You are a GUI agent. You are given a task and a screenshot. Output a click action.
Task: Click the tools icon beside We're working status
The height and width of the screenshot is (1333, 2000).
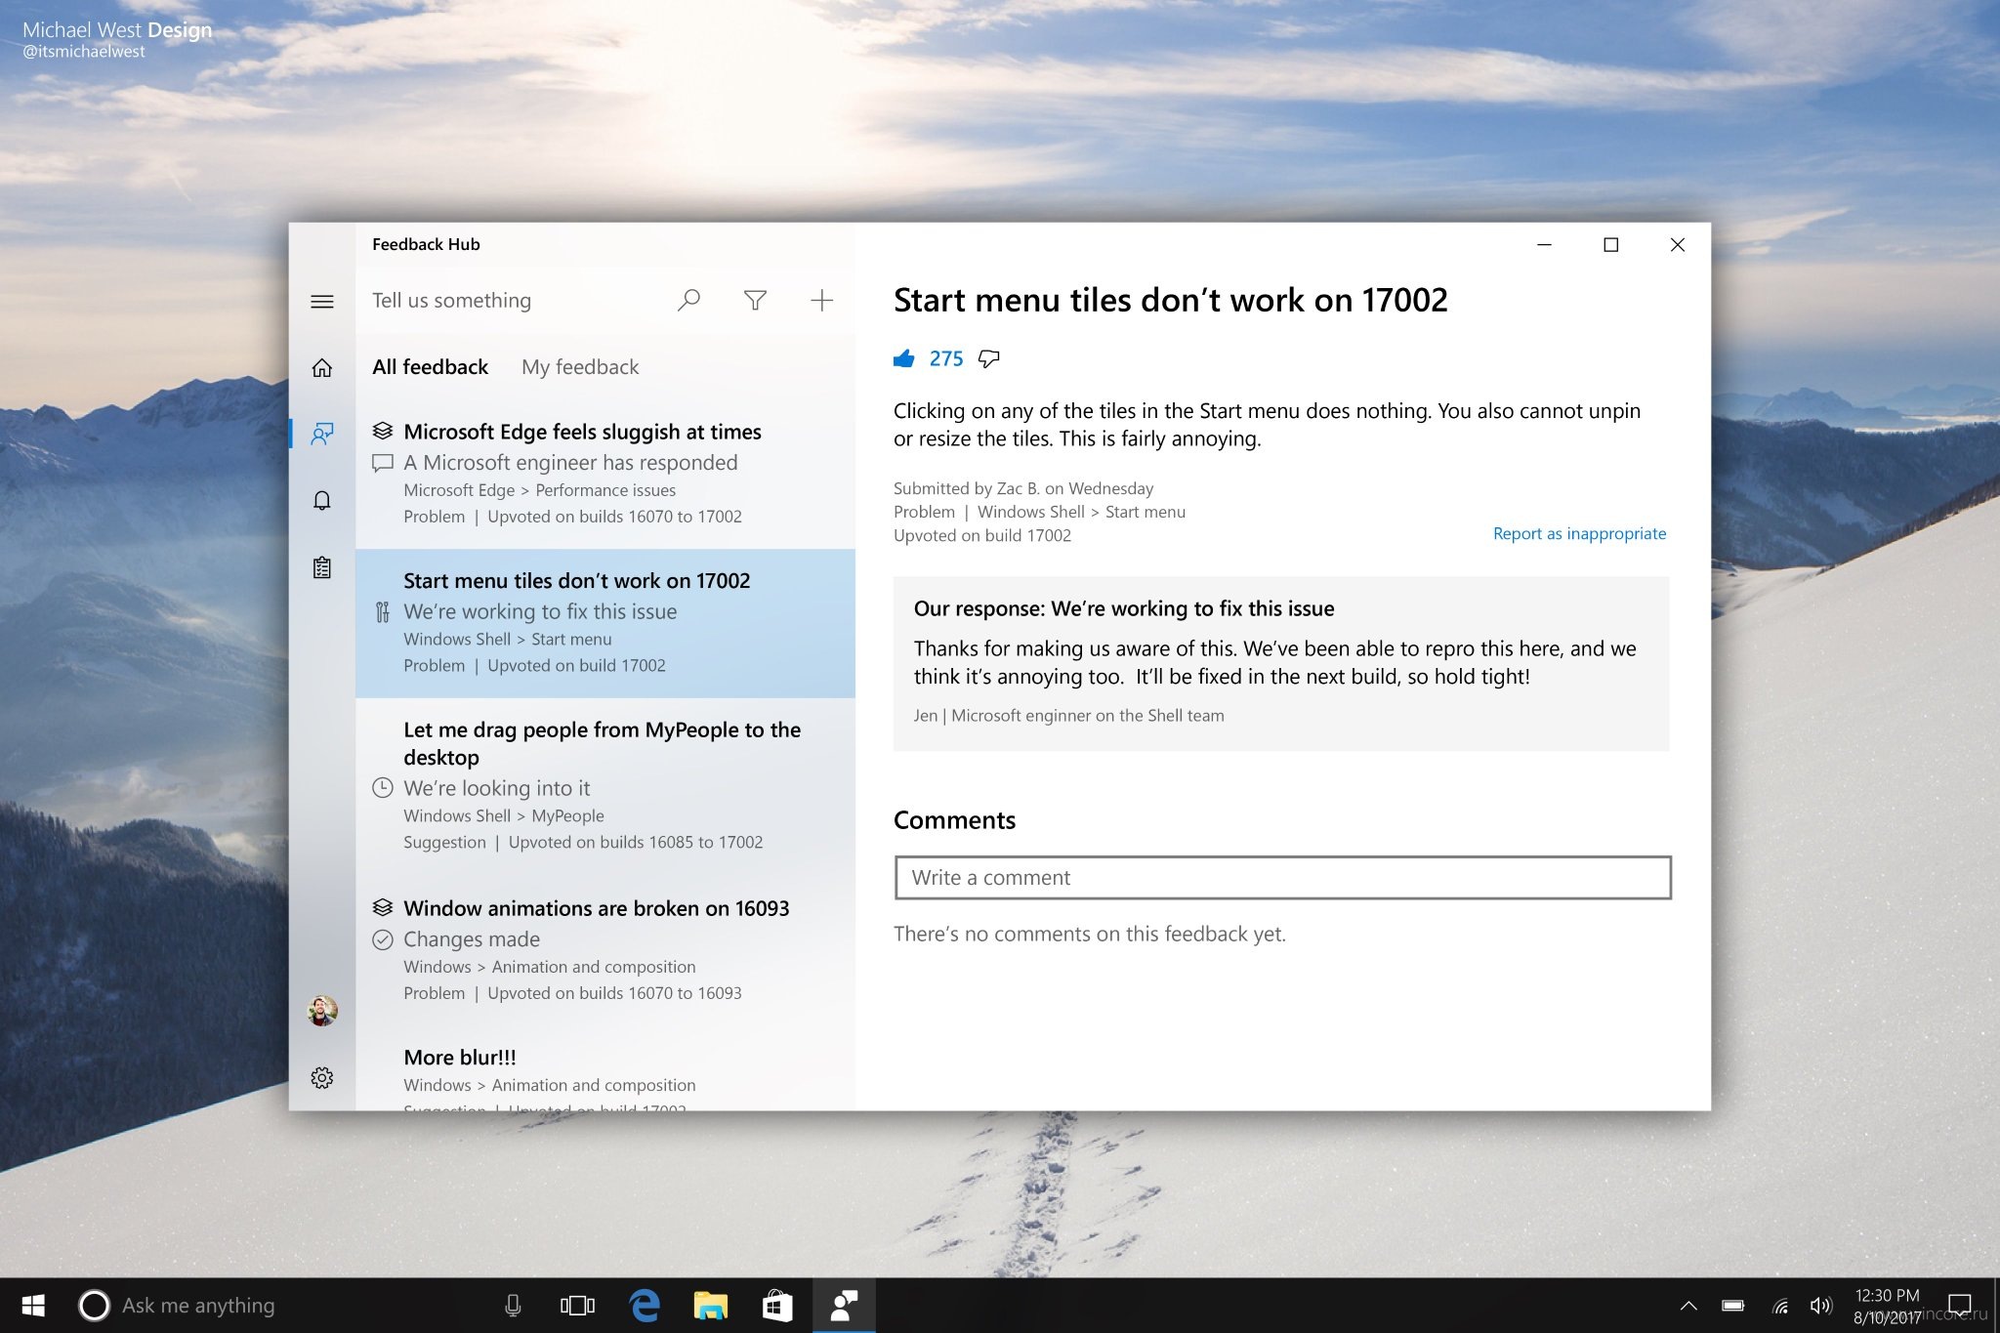coord(383,612)
